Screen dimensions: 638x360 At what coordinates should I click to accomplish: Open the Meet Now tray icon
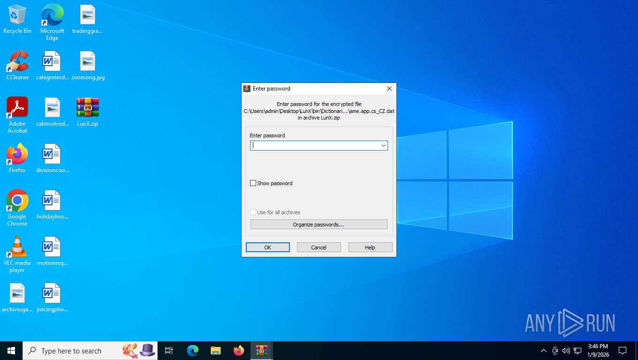pyautogui.click(x=555, y=351)
